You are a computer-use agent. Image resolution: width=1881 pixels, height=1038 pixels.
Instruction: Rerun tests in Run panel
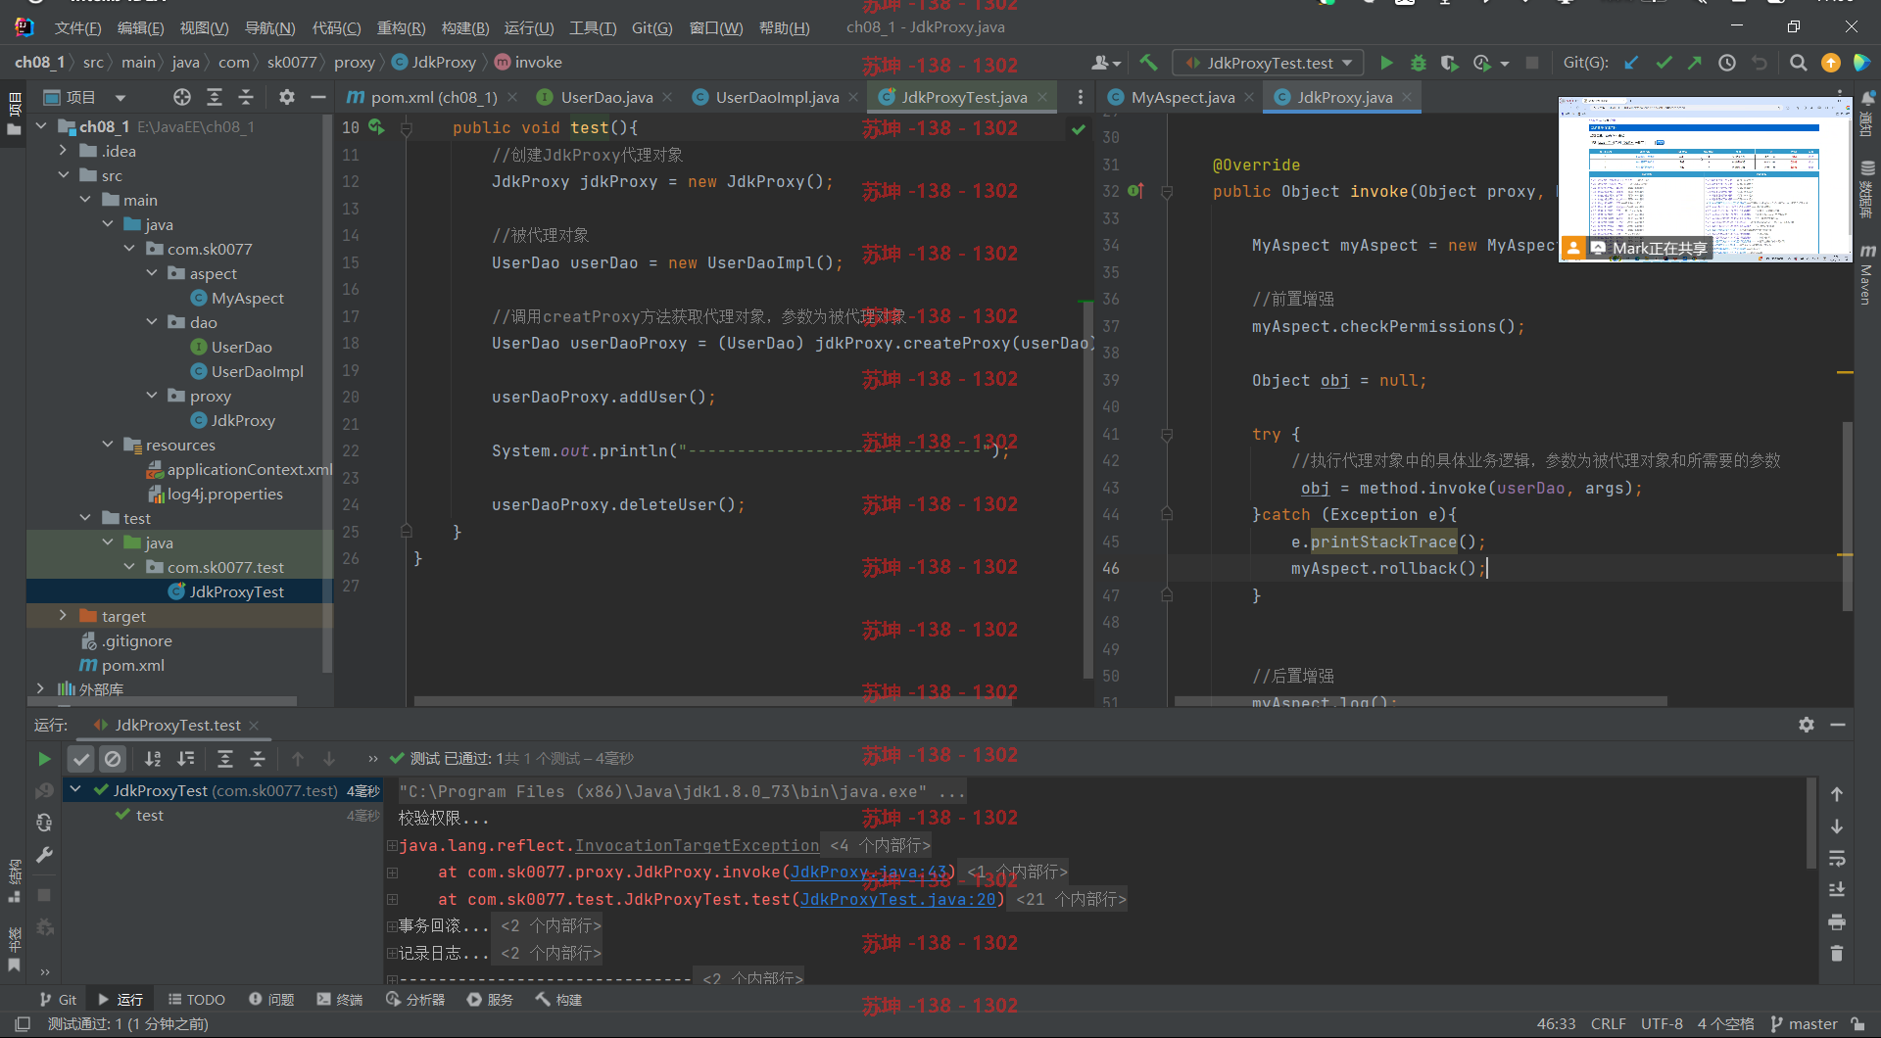(44, 759)
